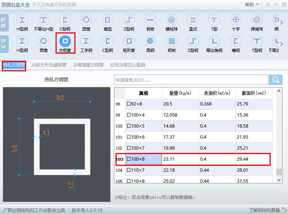This screenshot has height=214, width=288.
Task: Select the 螺栓球 bolt ball icon
Action: coord(171,20)
